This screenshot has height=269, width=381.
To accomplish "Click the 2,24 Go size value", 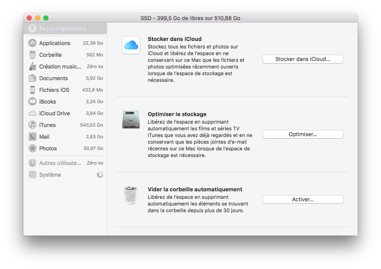I will click(x=95, y=102).
